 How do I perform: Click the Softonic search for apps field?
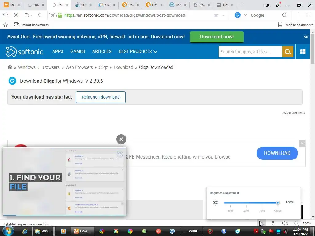pos(250,52)
